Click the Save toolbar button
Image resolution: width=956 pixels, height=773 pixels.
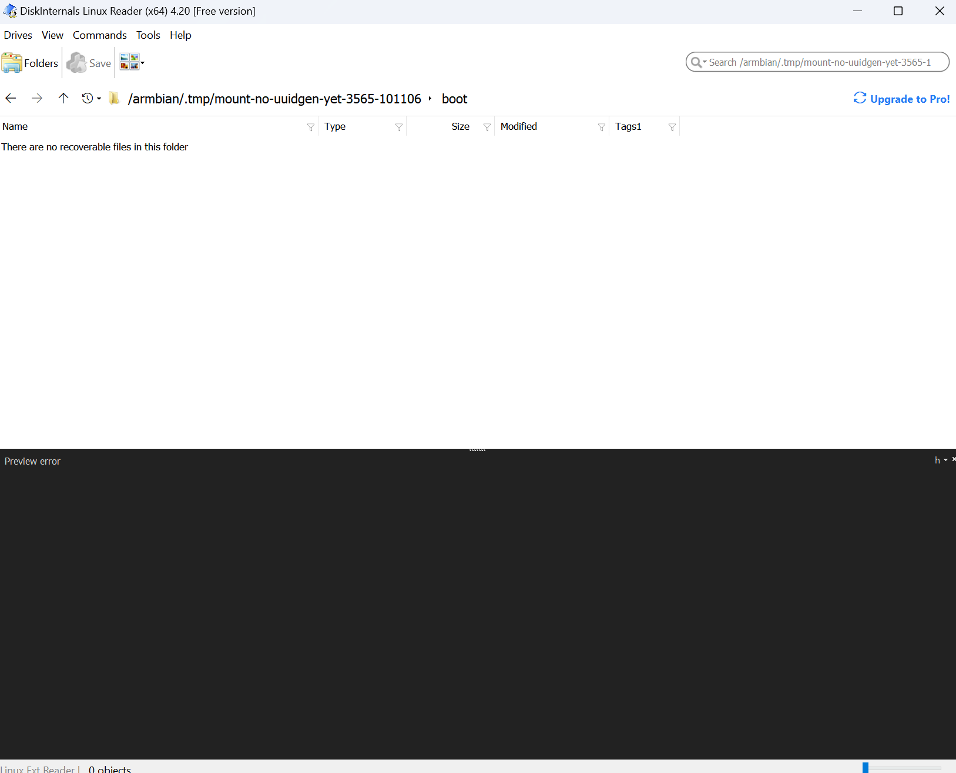pyautogui.click(x=89, y=63)
